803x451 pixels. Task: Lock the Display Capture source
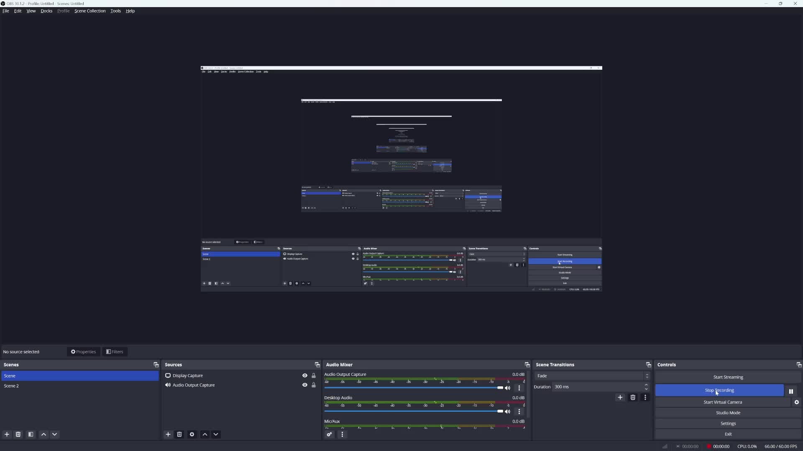click(x=314, y=375)
